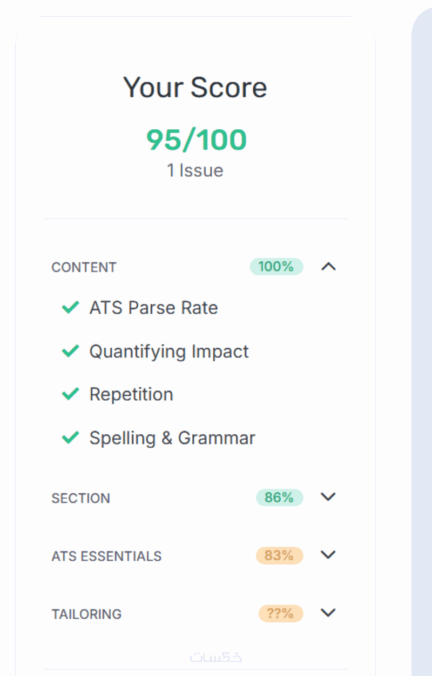432x676 pixels.
Task: Expand the ATS Essentials chevron
Action: 328,555
